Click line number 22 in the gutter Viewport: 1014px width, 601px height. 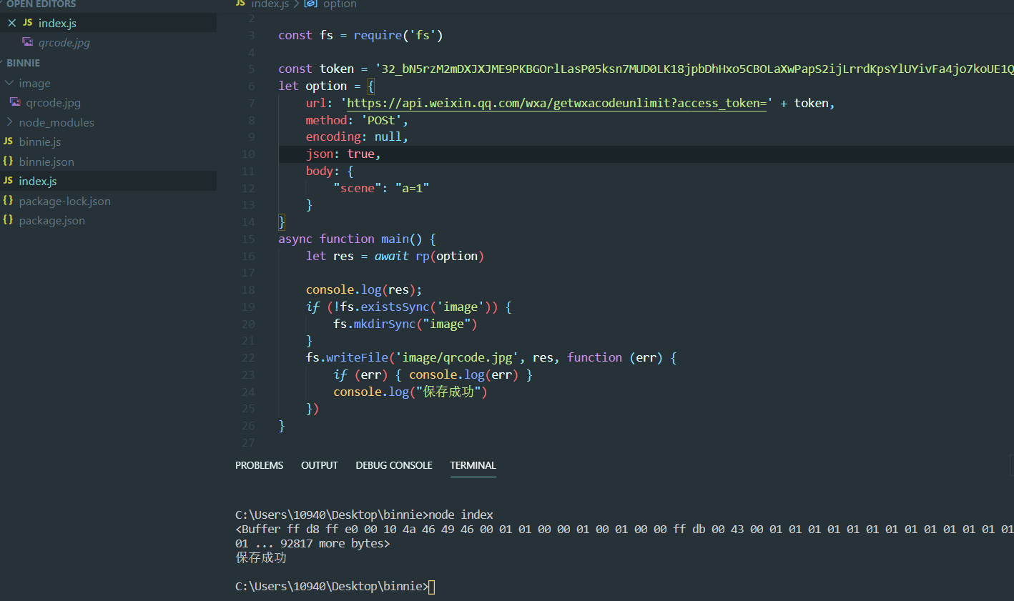[x=247, y=357]
